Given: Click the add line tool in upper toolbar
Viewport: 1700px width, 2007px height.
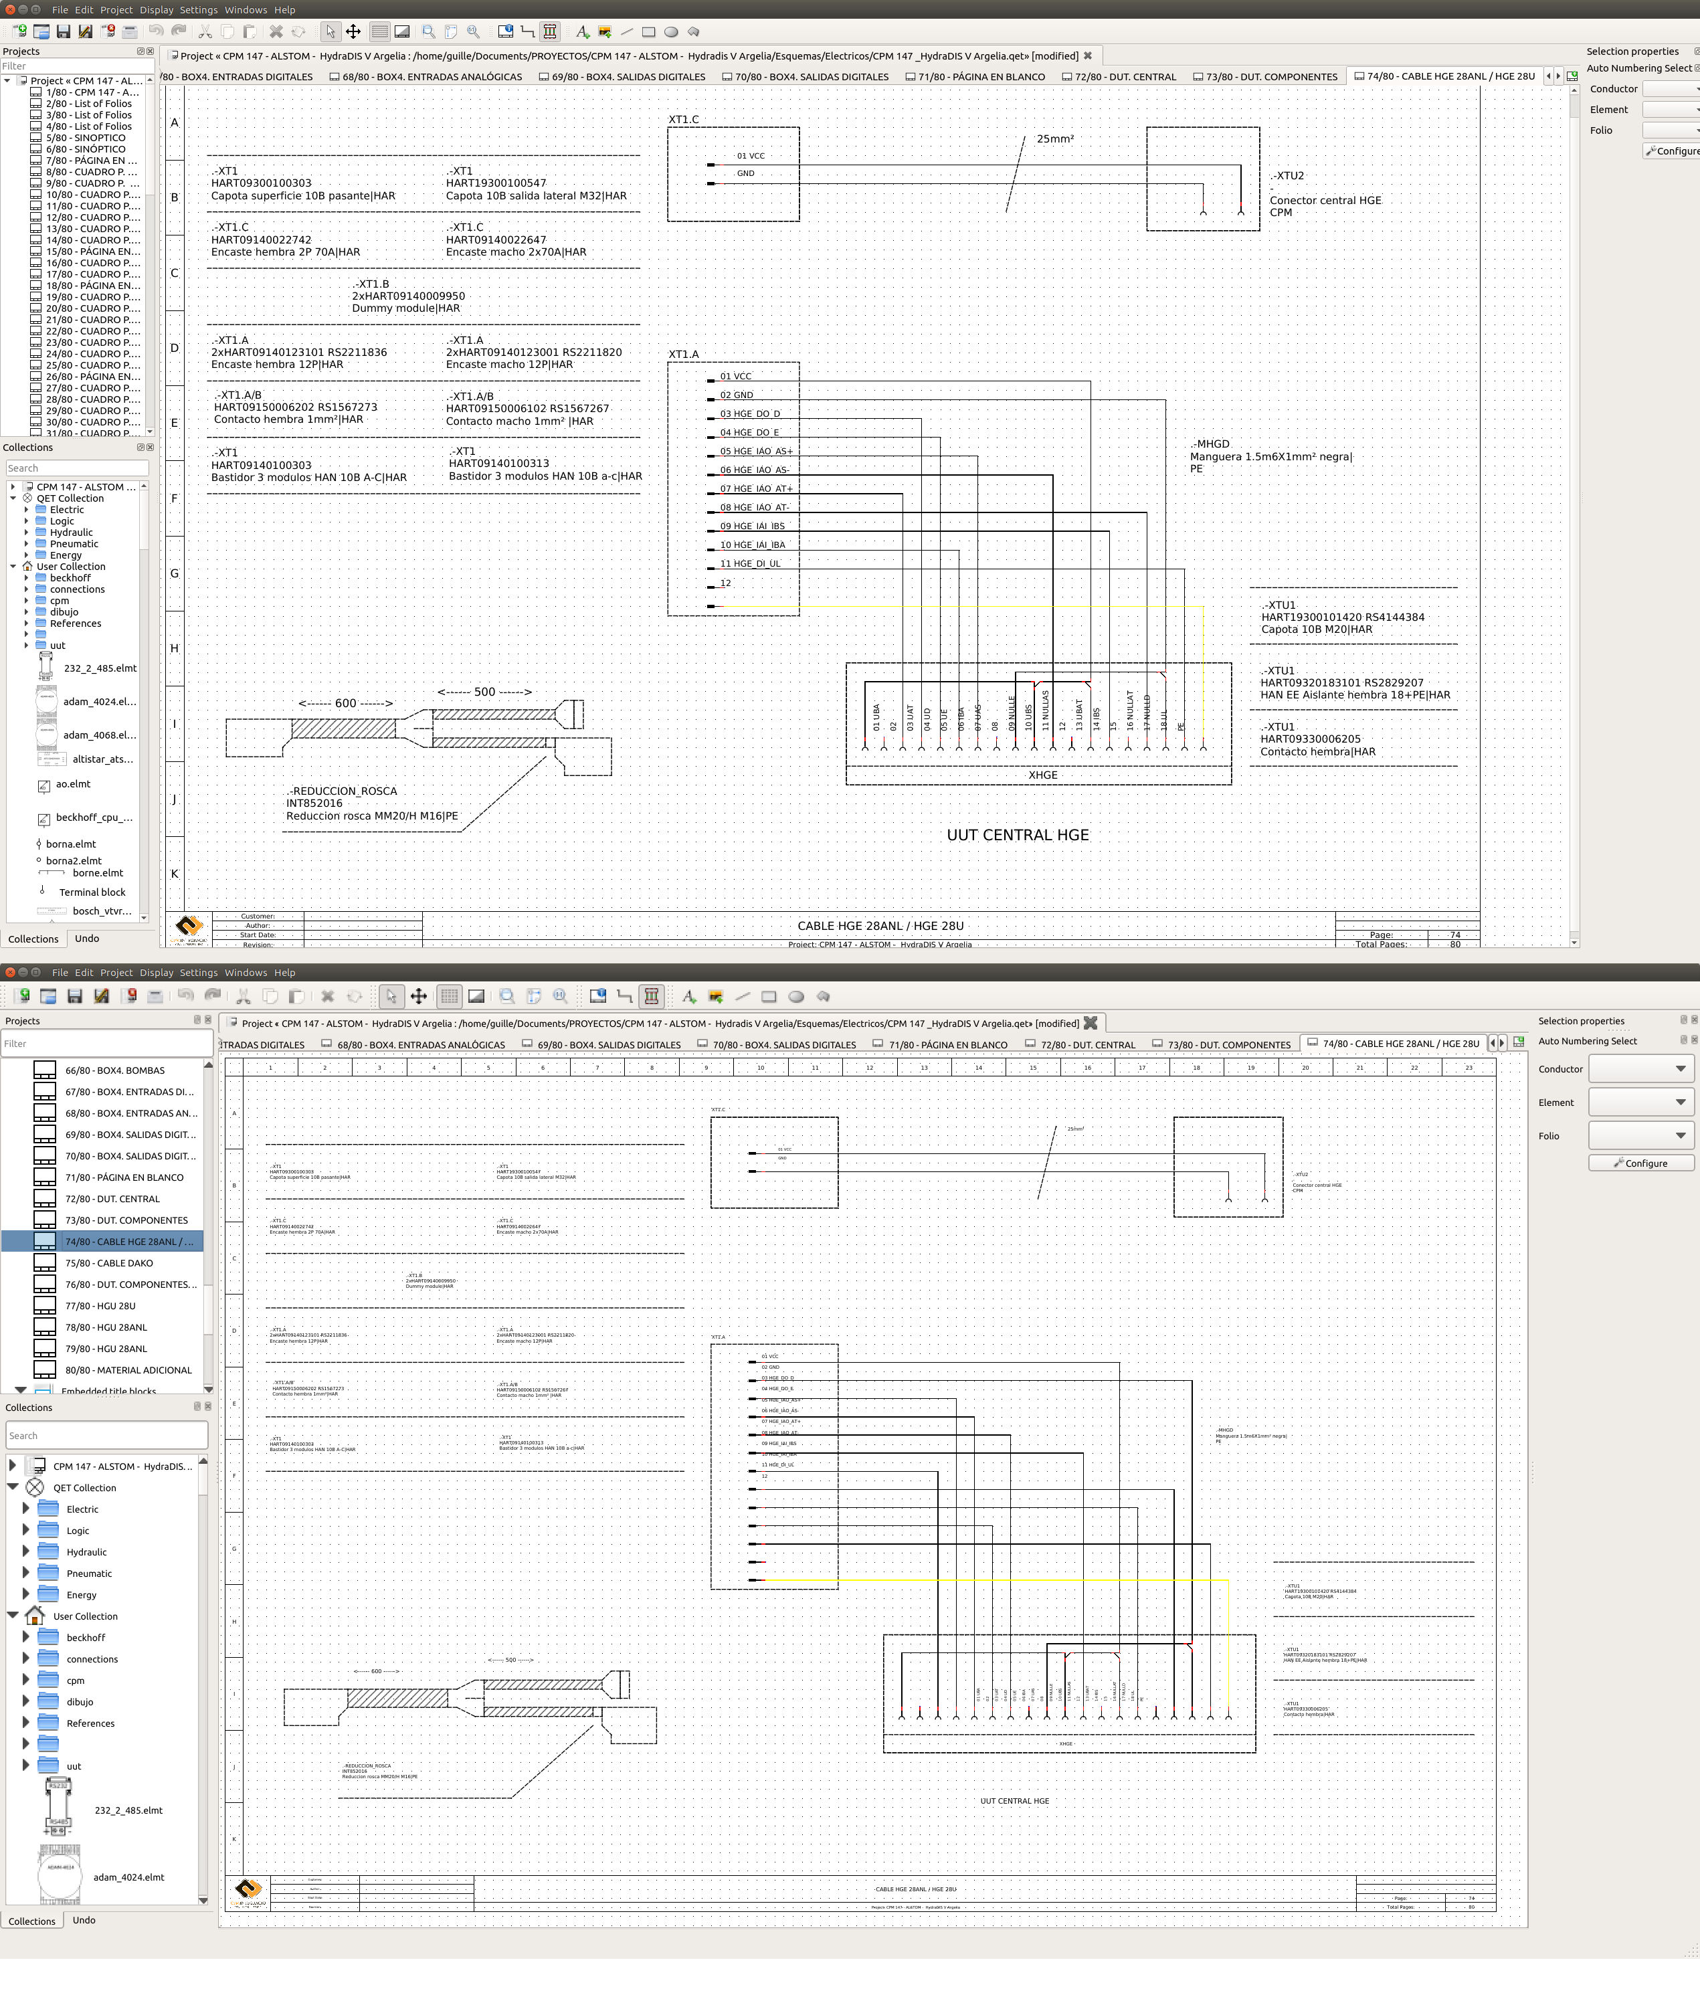Looking at the screenshot, I should coord(626,32).
